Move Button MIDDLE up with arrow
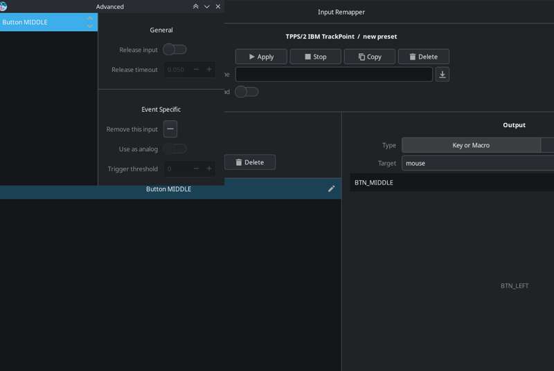Viewport: 554px width, 371px height. click(90, 18)
